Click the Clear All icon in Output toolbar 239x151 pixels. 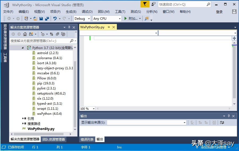(214, 123)
